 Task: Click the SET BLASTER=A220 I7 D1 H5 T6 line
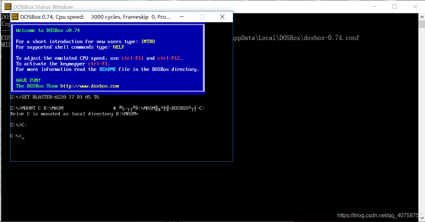(55, 97)
